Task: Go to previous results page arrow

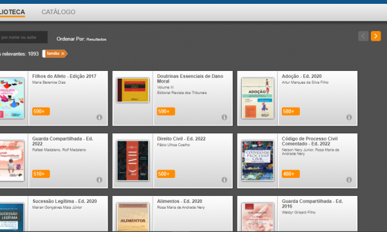Action: click(363, 36)
